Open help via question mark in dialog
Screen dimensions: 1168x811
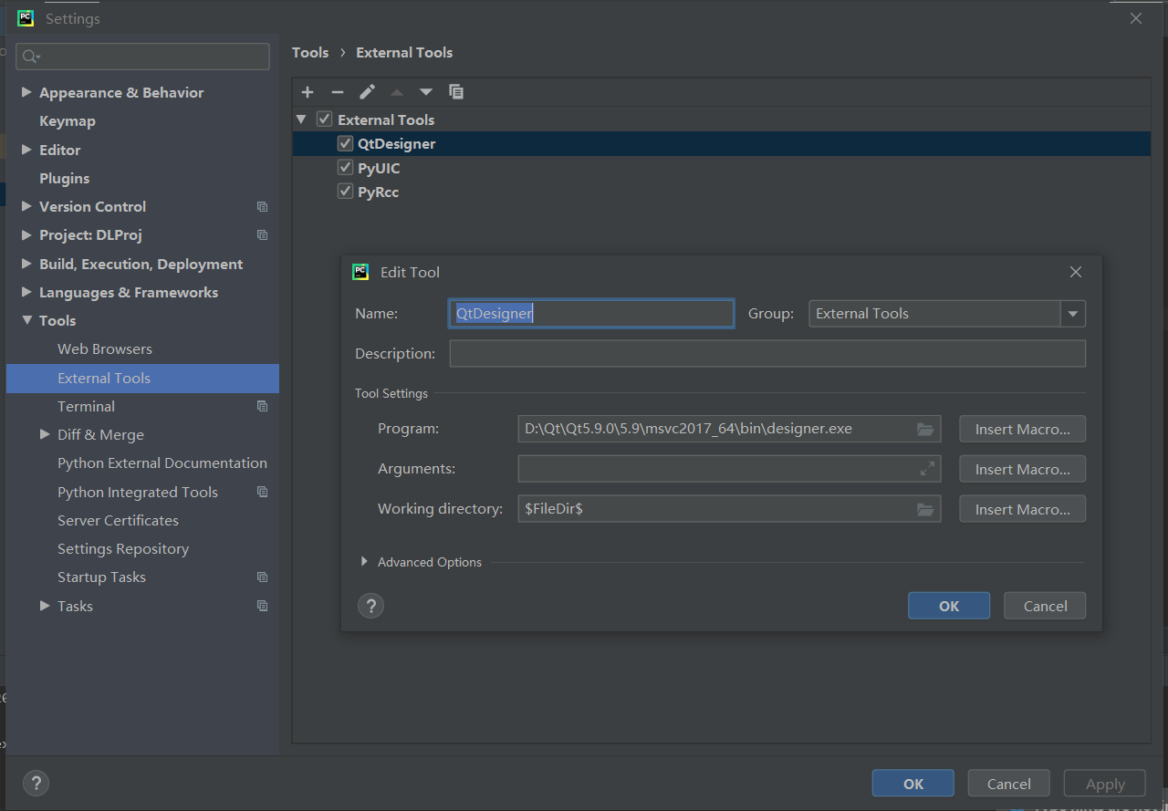point(370,605)
